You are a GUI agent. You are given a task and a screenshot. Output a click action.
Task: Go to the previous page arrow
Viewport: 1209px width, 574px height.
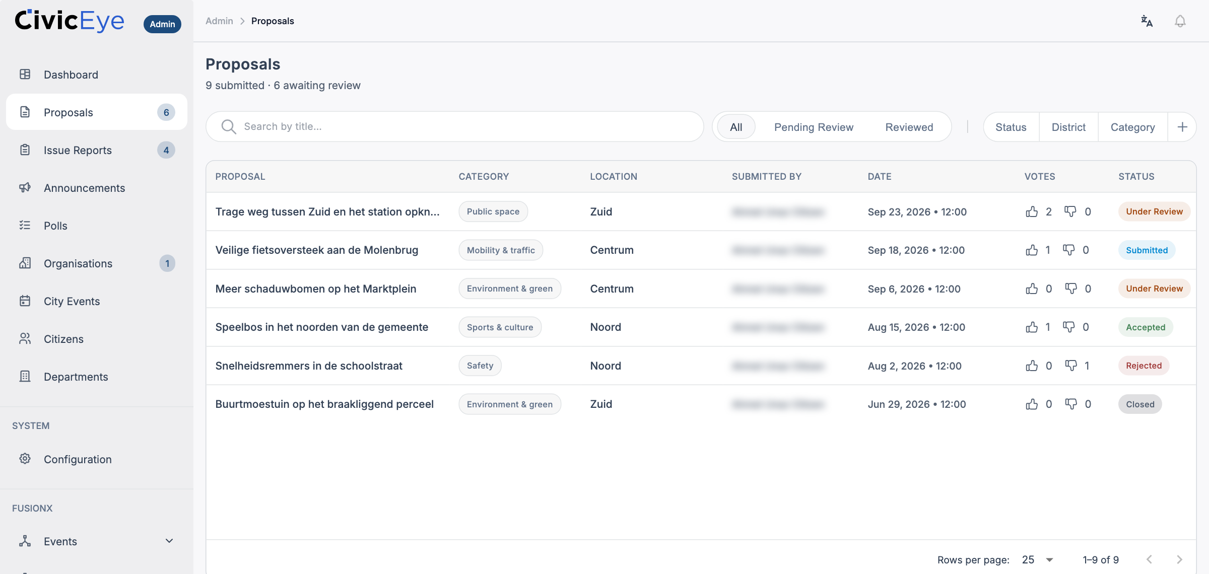click(x=1149, y=560)
